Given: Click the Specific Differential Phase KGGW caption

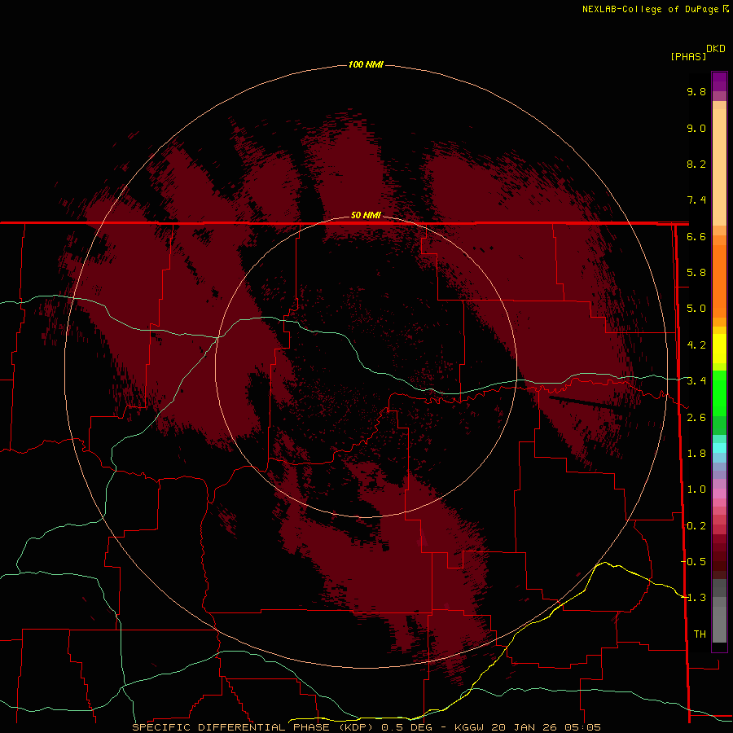Looking at the screenshot, I should coord(366,727).
